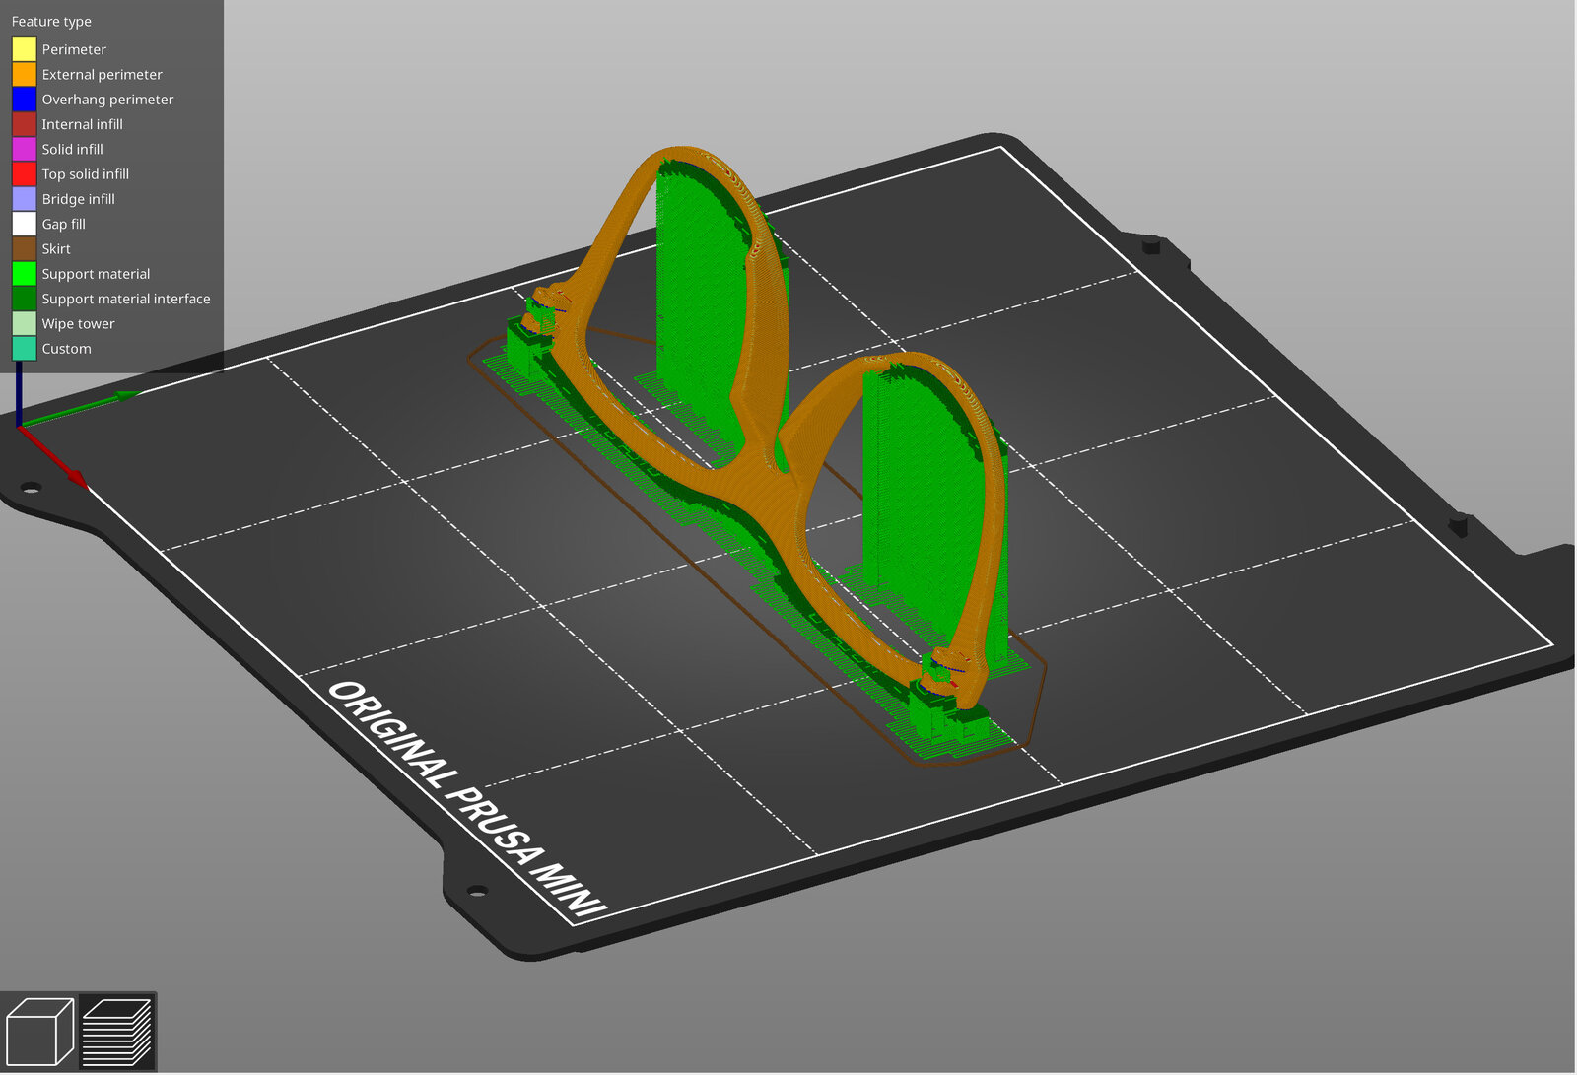Click the Custom legend label
The width and height of the screenshot is (1577, 1075).
click(66, 349)
